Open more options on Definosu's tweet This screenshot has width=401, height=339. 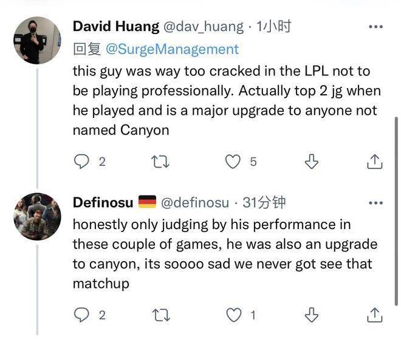(376, 203)
